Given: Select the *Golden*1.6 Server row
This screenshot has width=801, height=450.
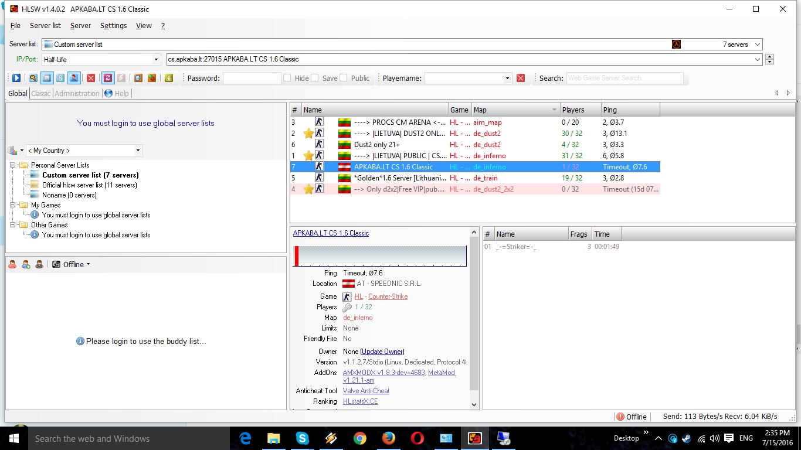Looking at the screenshot, I should coord(475,178).
